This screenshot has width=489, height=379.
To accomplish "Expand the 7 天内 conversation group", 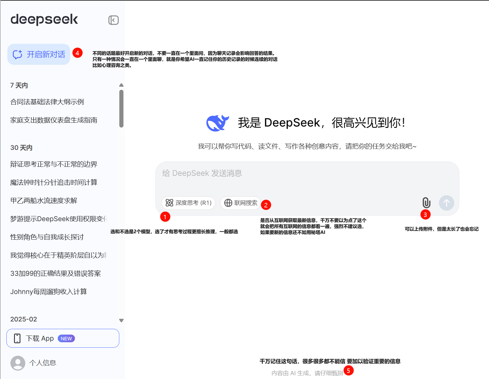I will tap(19, 85).
